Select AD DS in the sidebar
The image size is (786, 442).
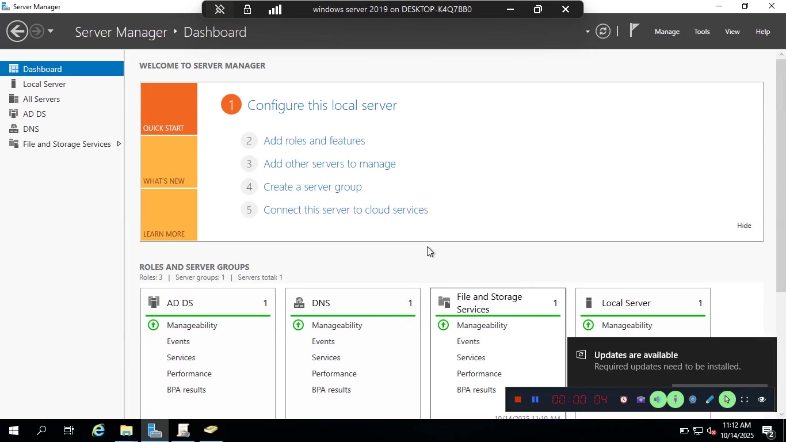coord(62,114)
